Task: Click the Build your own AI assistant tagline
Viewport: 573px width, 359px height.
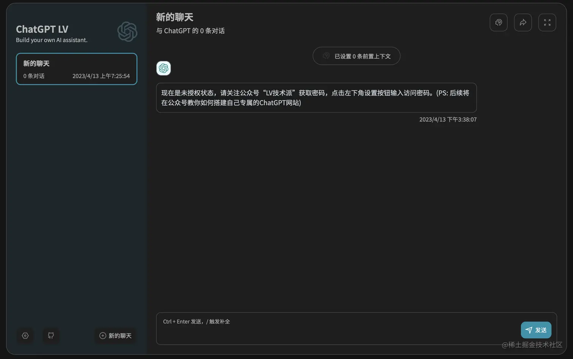Action: click(52, 40)
